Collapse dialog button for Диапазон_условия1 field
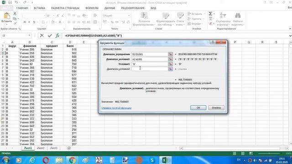292x164 pixels. pyautogui.click(x=170, y=59)
